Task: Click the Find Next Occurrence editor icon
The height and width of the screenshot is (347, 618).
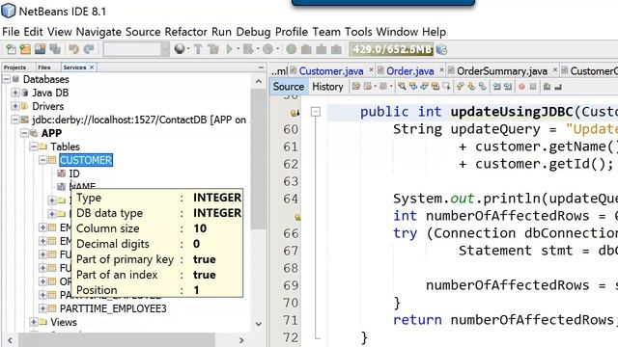Action: tap(424, 86)
